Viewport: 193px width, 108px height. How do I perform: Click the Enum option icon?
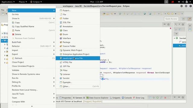coord(61,34)
